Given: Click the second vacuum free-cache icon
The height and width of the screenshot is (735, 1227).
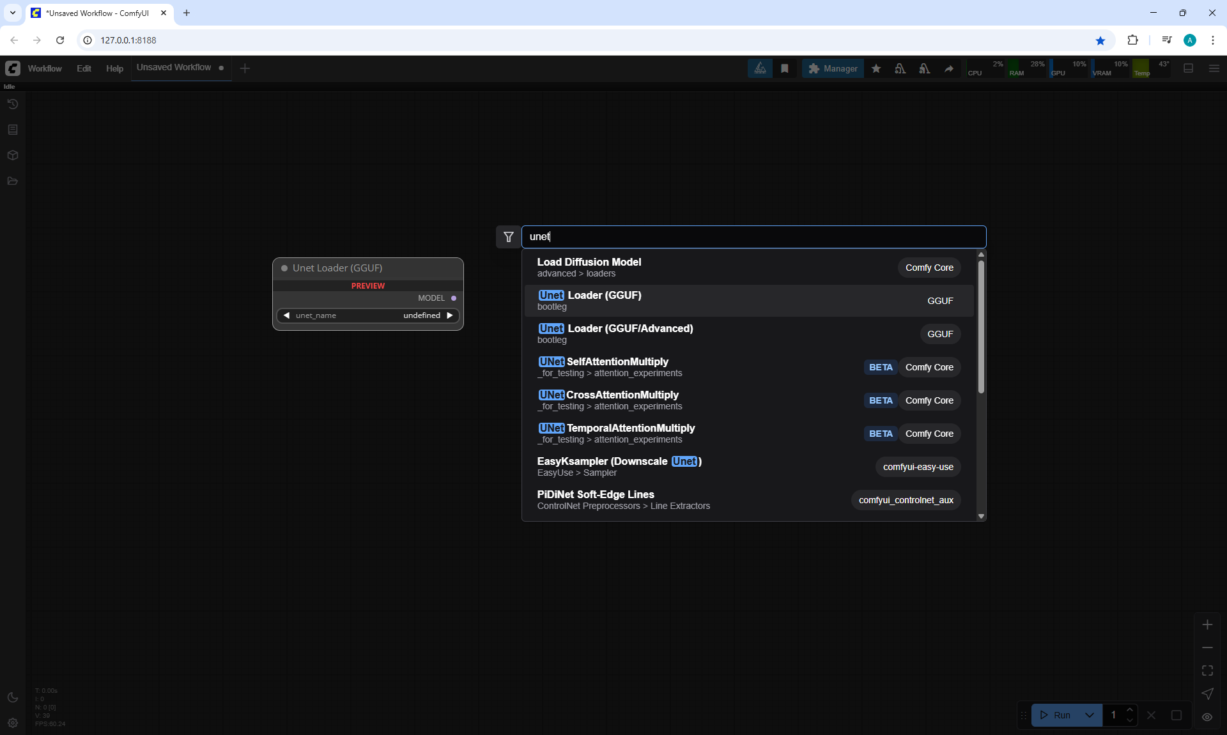Looking at the screenshot, I should click(x=925, y=68).
